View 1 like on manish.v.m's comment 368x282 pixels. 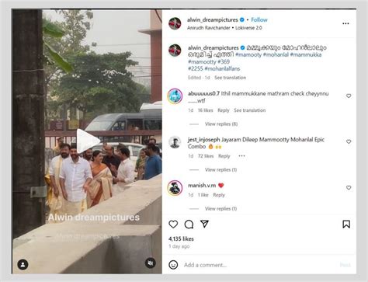[203, 195]
